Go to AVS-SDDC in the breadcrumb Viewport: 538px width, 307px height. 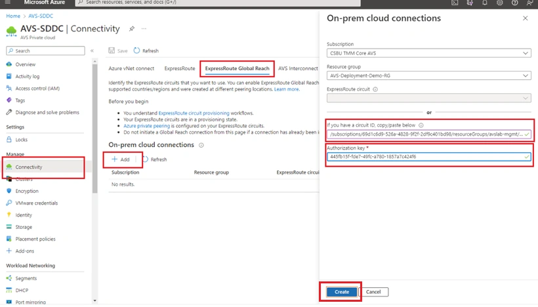pyautogui.click(x=41, y=16)
